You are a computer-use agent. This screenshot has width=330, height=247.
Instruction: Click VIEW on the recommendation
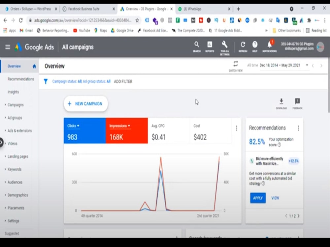point(275,198)
